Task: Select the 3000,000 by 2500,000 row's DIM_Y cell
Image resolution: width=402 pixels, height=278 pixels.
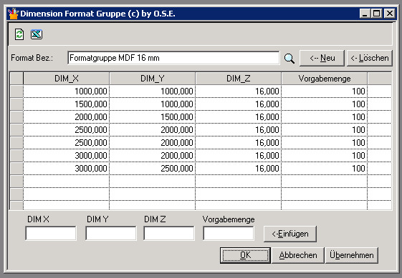Action: coord(153,169)
